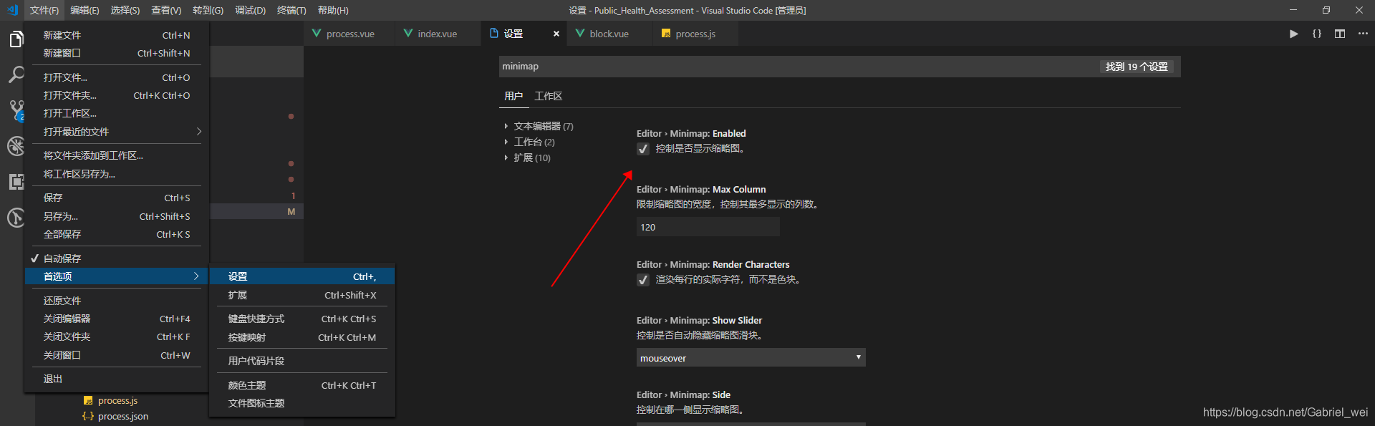Open the Search icon in activity bar

16,74
